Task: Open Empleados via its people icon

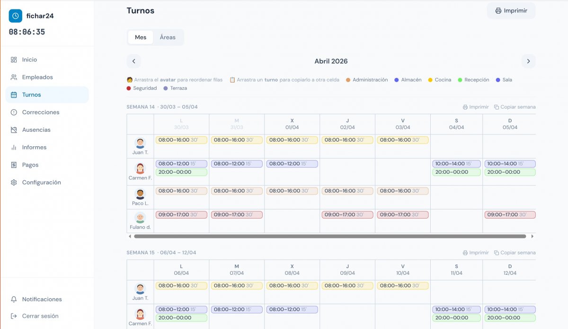Action: tap(14, 77)
